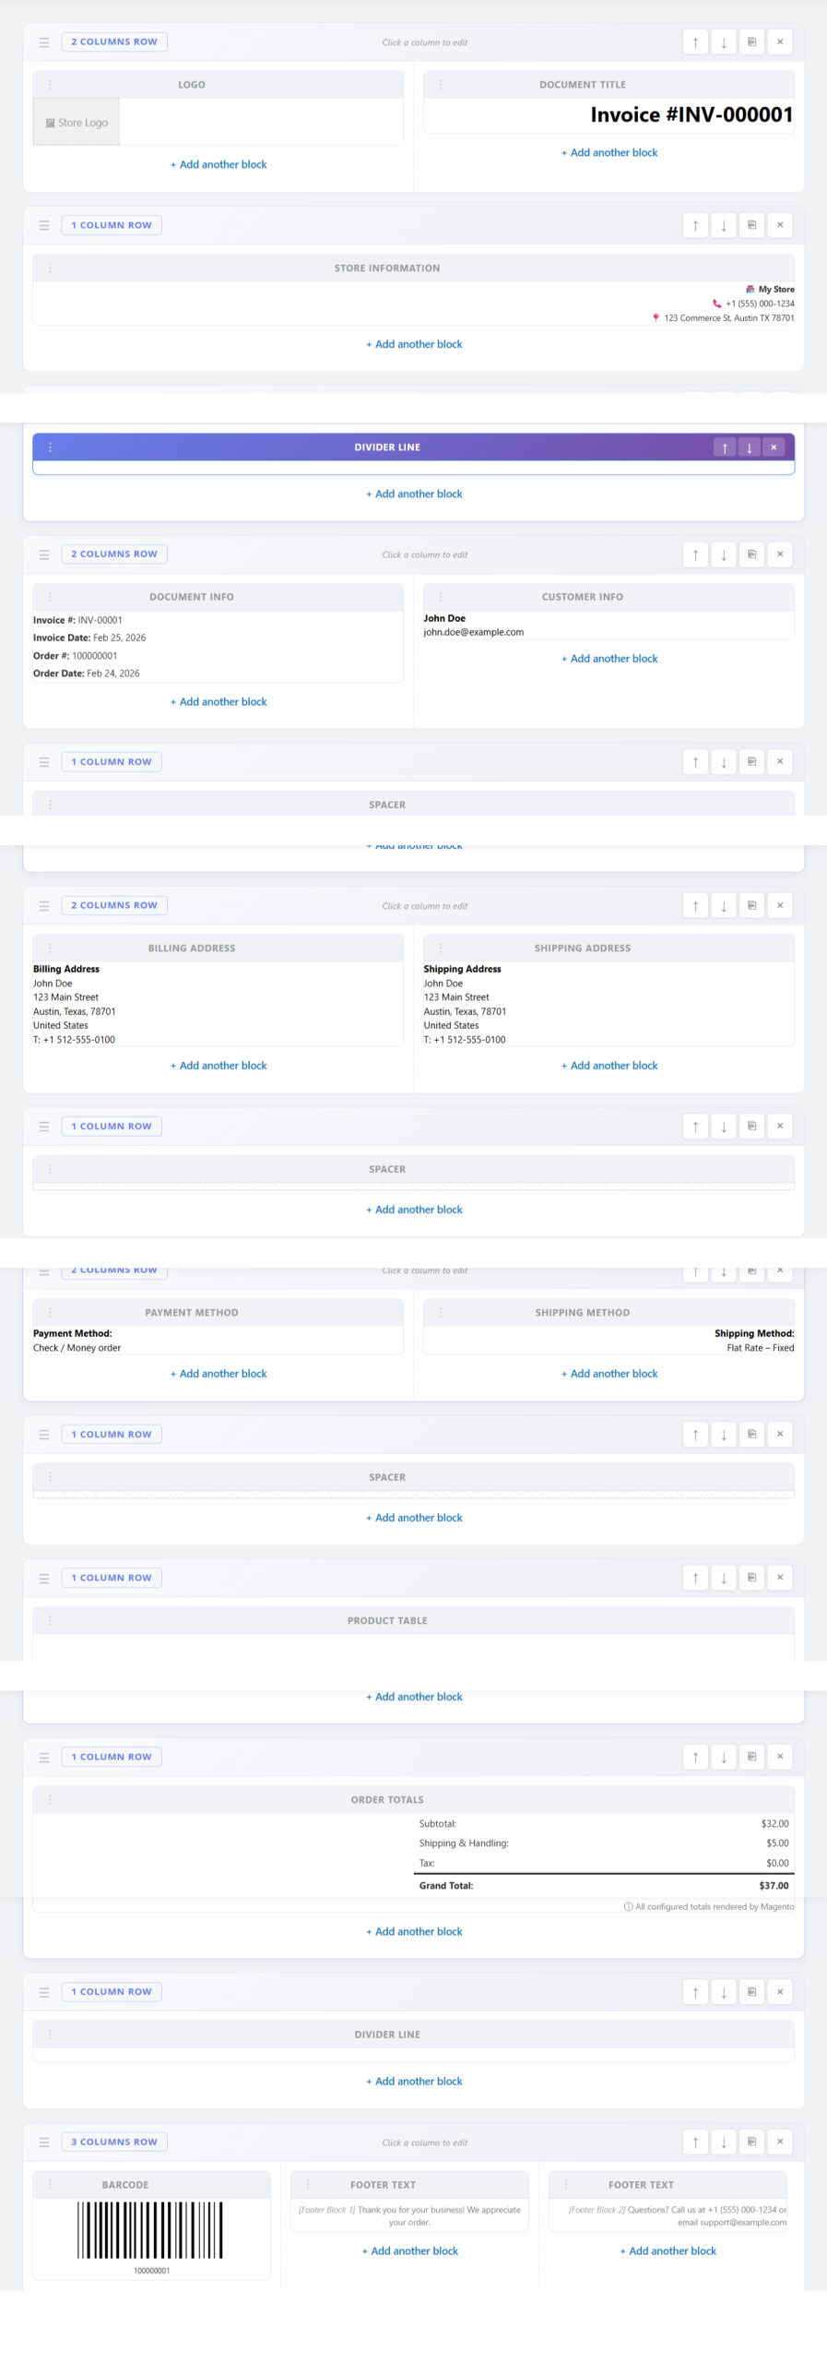827x2362 pixels.
Task: Click the dots handle on the Order Totals block
Action: click(x=50, y=1799)
